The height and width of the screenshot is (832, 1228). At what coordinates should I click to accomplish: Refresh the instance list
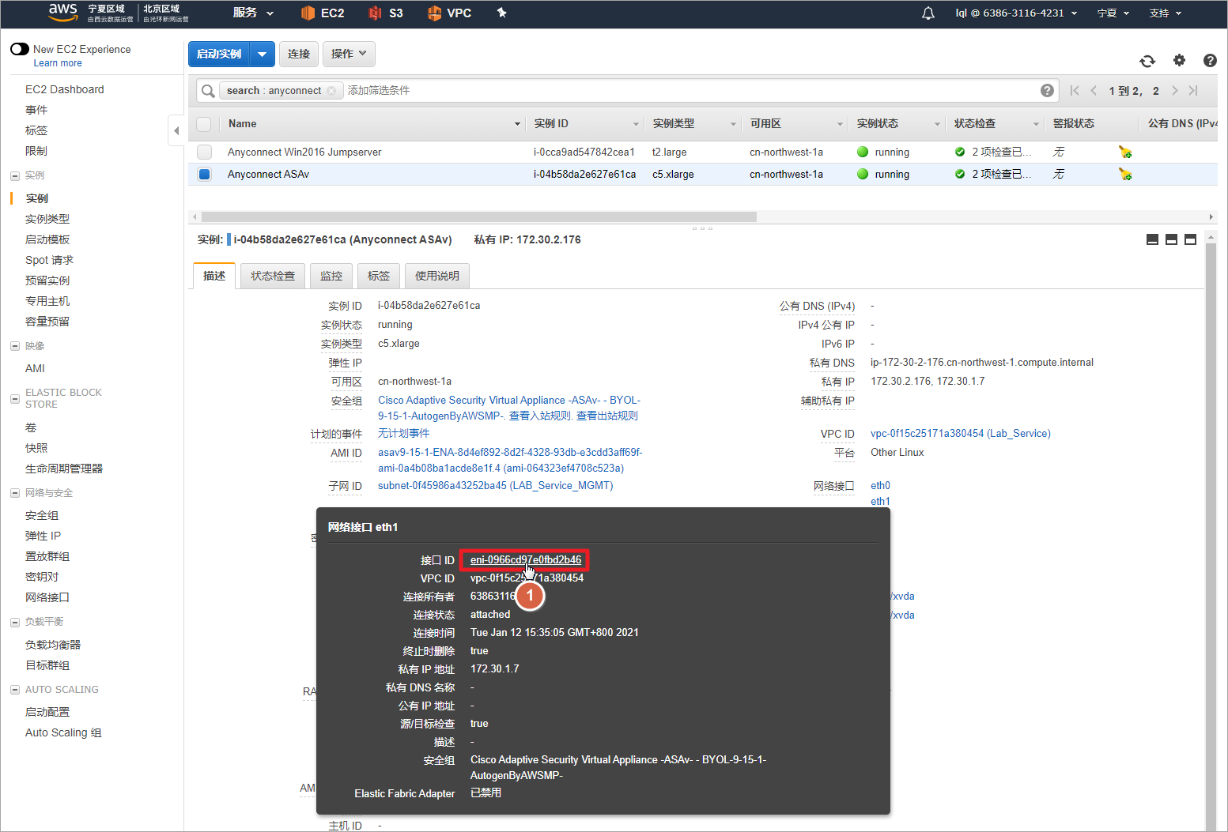click(x=1147, y=61)
